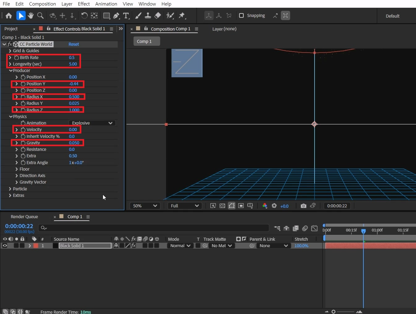
Task: Click the Gravity value 0.050
Action: coord(74,143)
